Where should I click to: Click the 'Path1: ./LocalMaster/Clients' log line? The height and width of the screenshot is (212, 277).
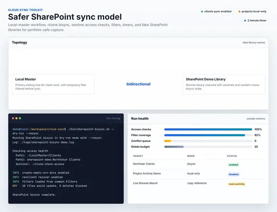click(x=38, y=155)
